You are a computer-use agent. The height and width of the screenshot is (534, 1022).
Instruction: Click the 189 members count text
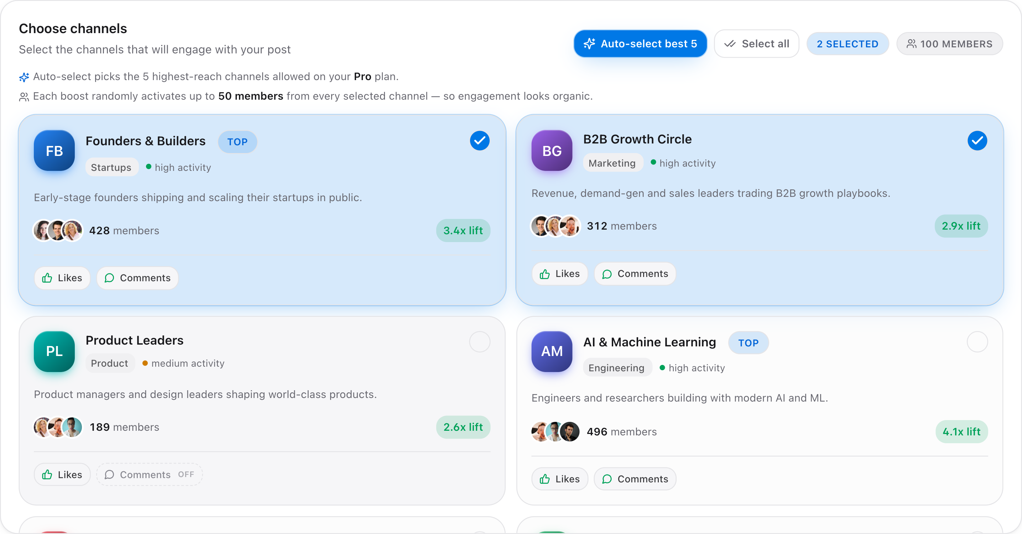coord(124,427)
